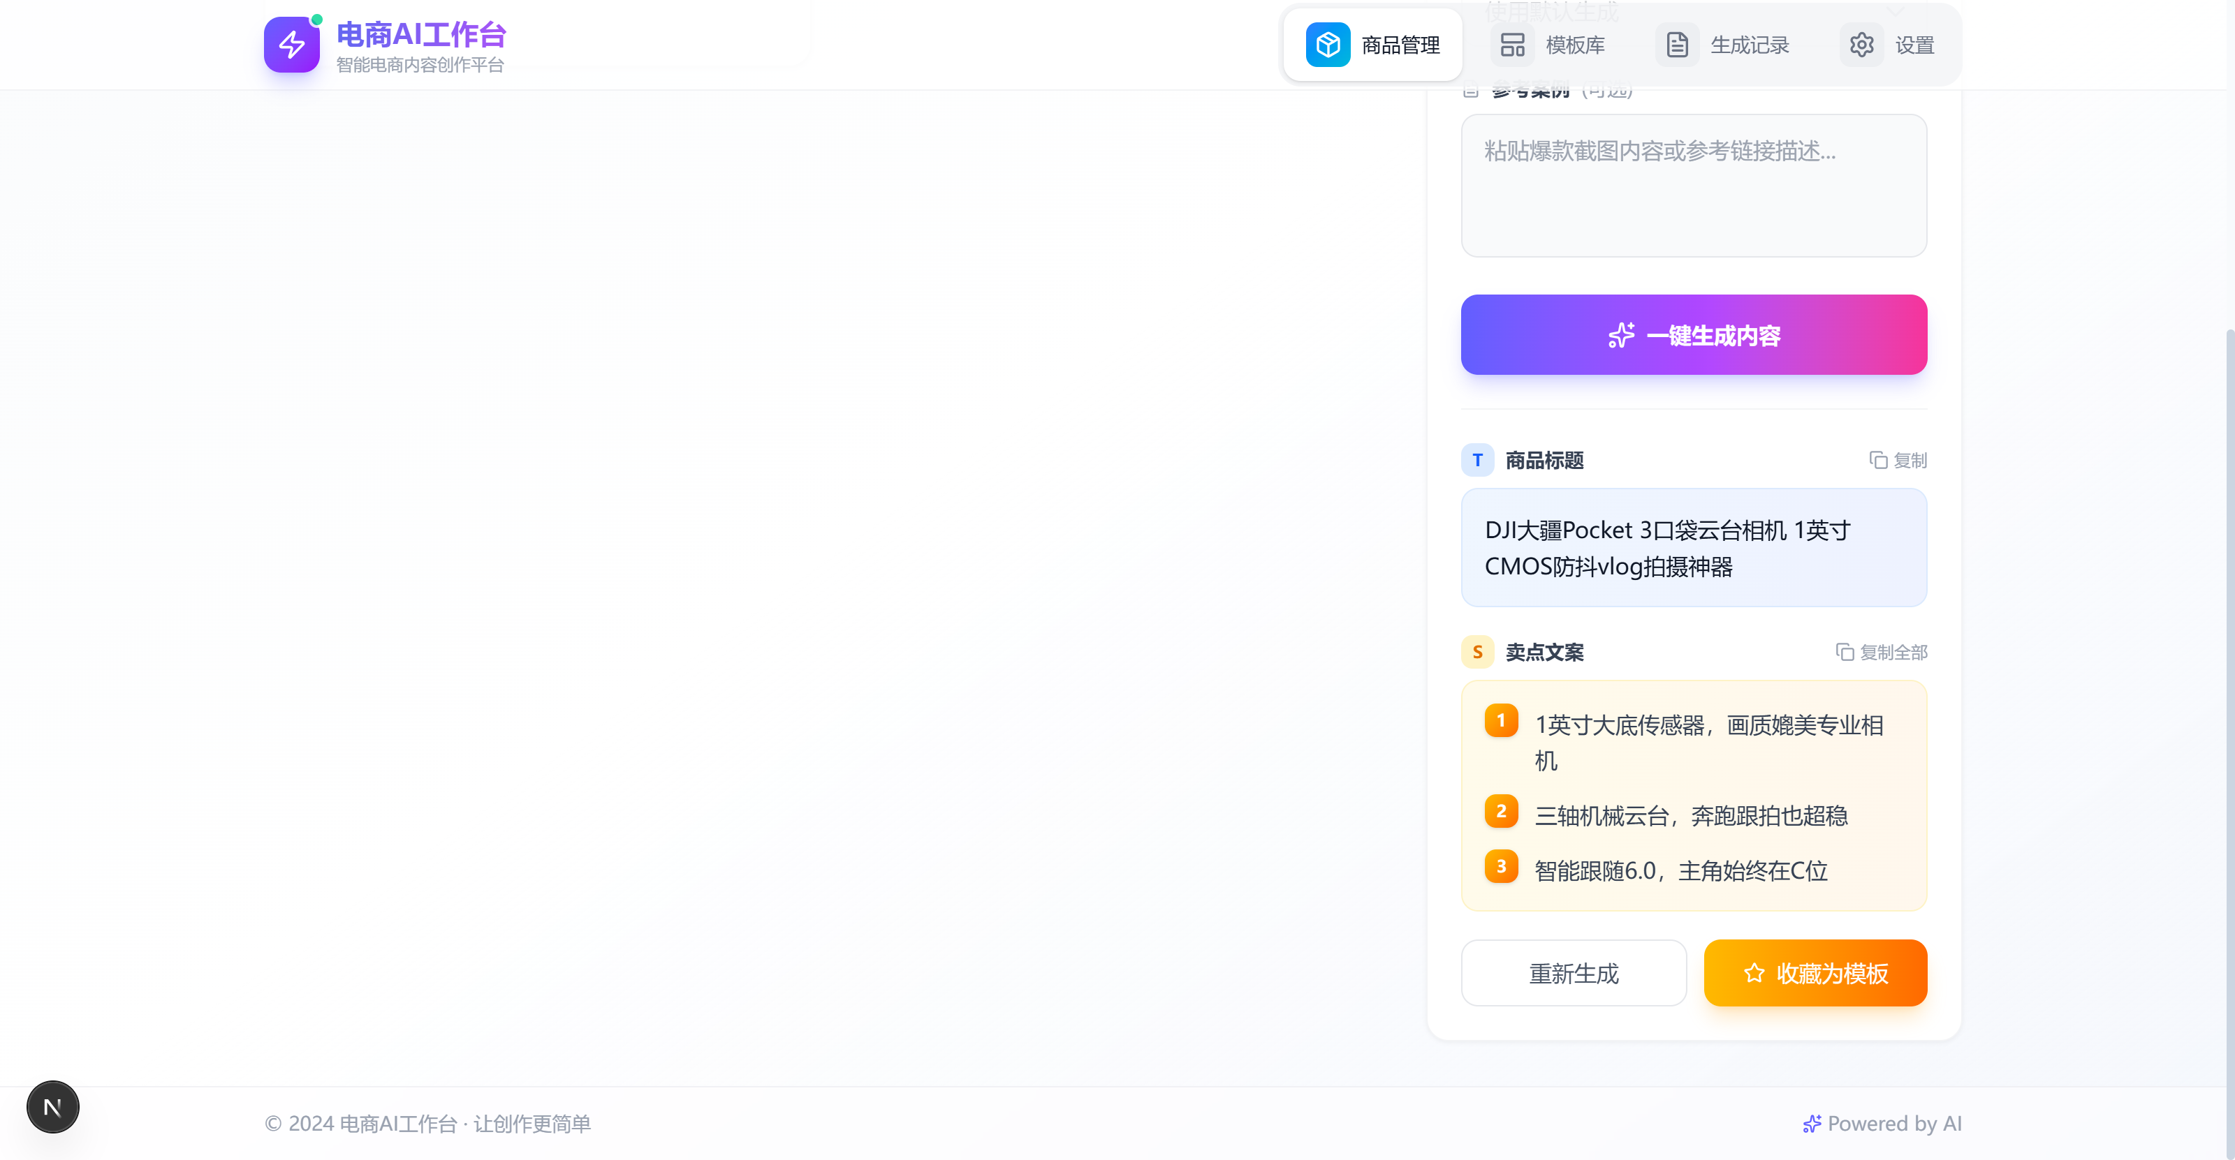Select selling point number 2 about 三轴机械云台
The width and height of the screenshot is (2235, 1160).
(1690, 816)
